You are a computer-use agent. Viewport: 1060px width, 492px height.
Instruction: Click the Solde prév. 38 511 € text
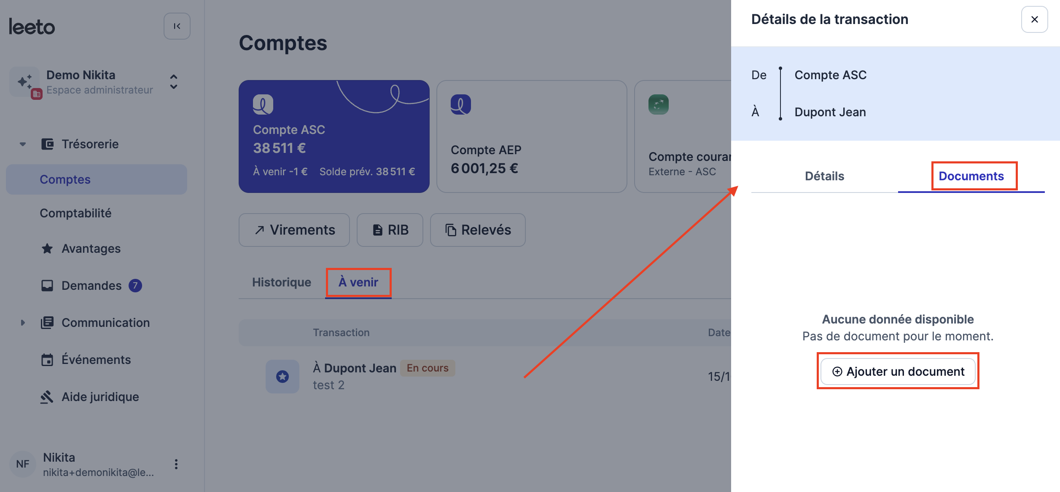click(367, 172)
